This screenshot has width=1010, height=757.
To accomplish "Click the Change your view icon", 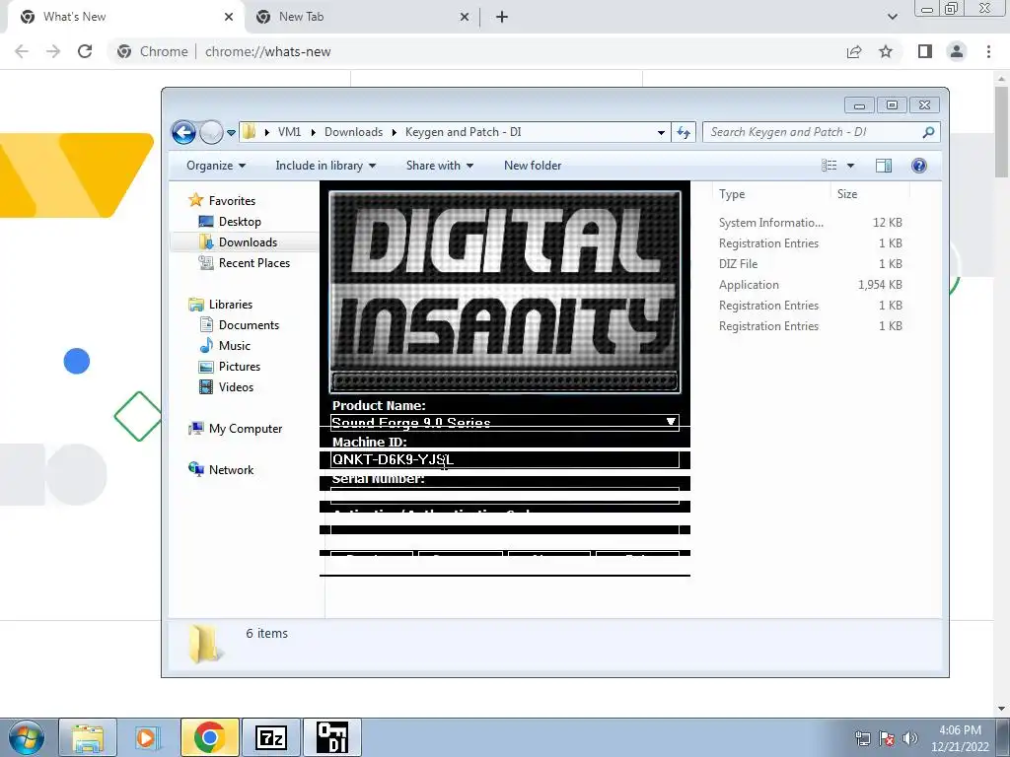I will click(x=829, y=166).
